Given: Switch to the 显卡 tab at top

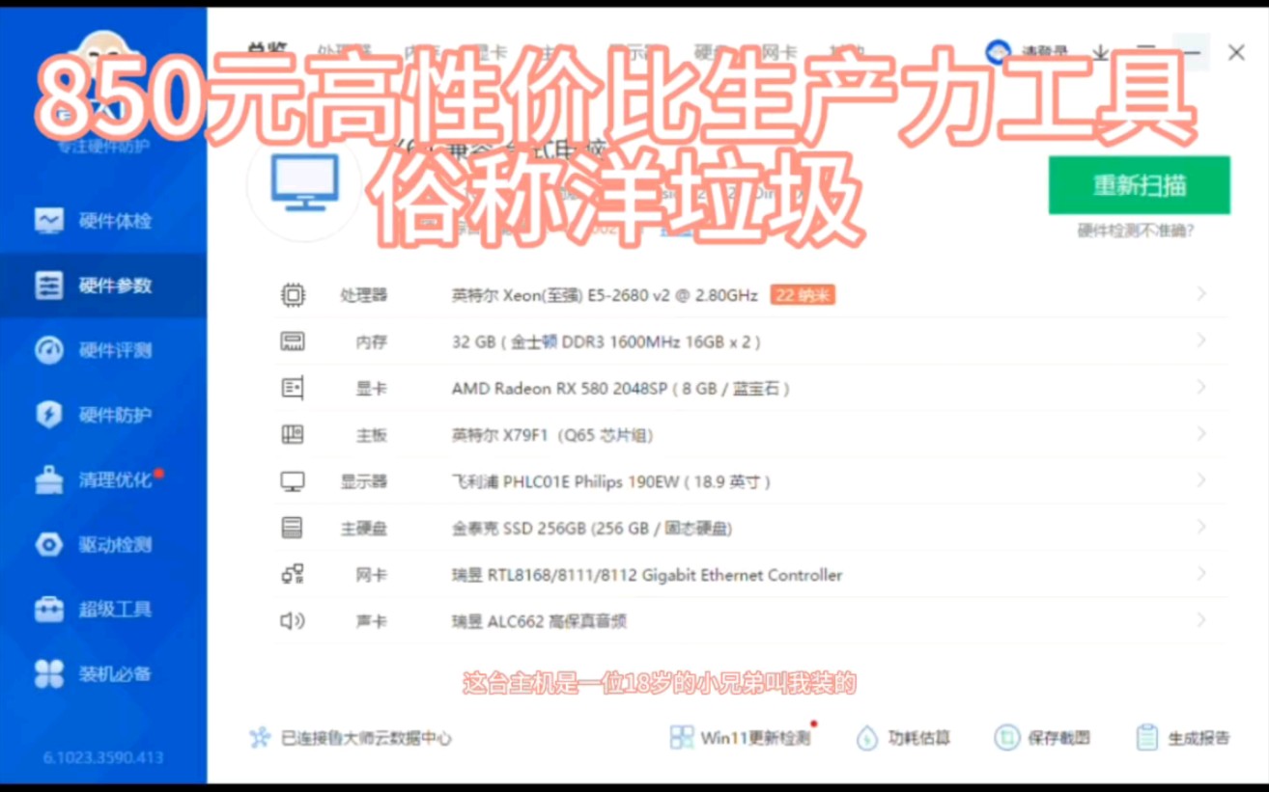Looking at the screenshot, I should point(490,52).
